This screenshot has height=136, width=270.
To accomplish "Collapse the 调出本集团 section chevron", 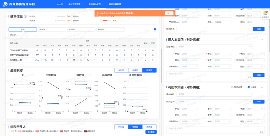I will click(262, 87).
